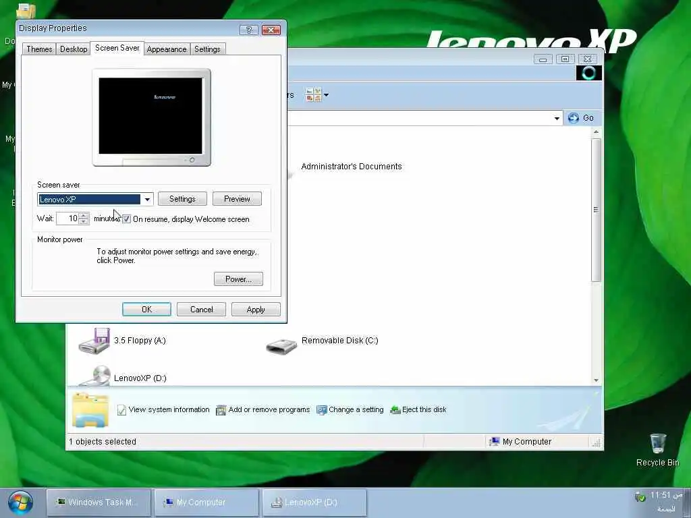691x518 pixels.
Task: Select the LenovoXP (D:) CD drive icon
Action: 95,376
